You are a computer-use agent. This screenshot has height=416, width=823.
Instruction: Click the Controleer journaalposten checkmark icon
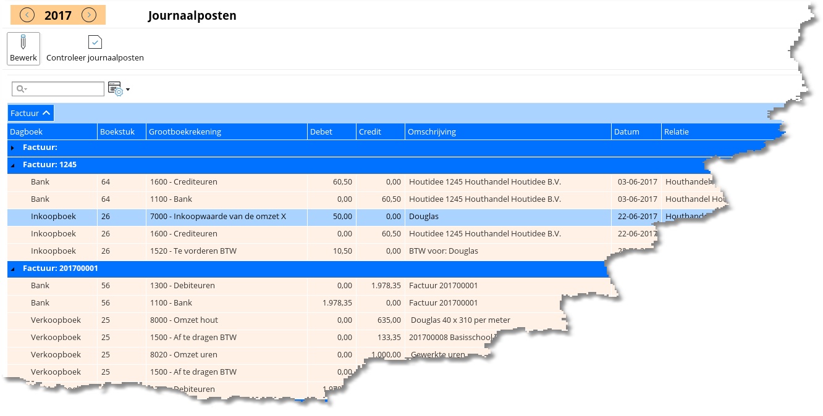coord(95,43)
